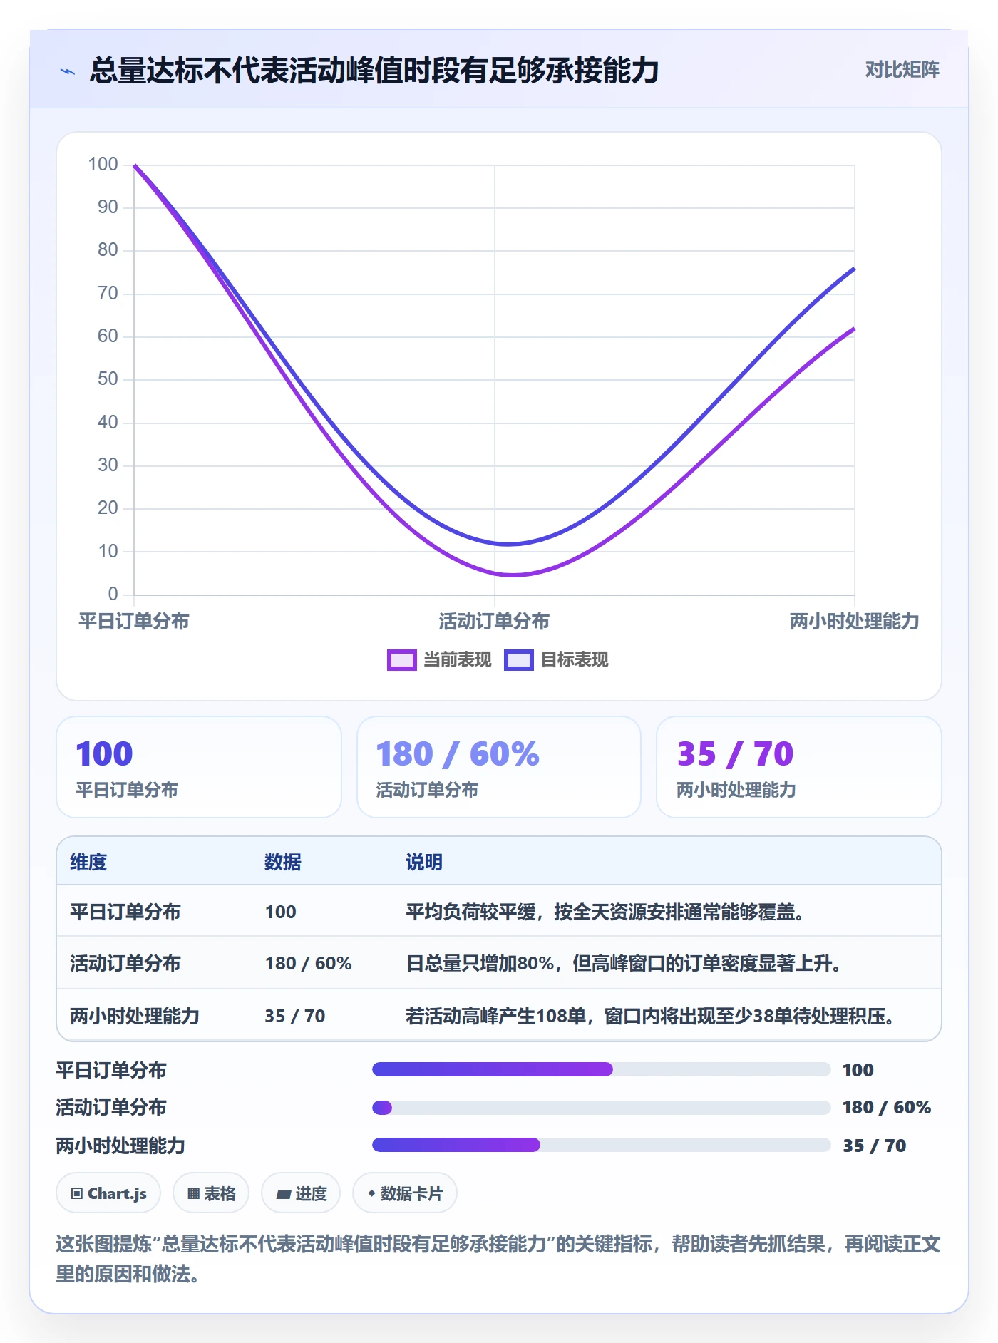Click the y-axis tick label 50
The height and width of the screenshot is (1343, 998).
point(108,379)
